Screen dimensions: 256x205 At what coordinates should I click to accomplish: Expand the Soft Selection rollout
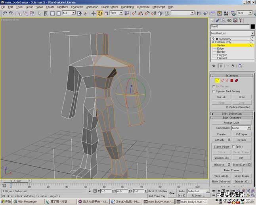(x=232, y=113)
